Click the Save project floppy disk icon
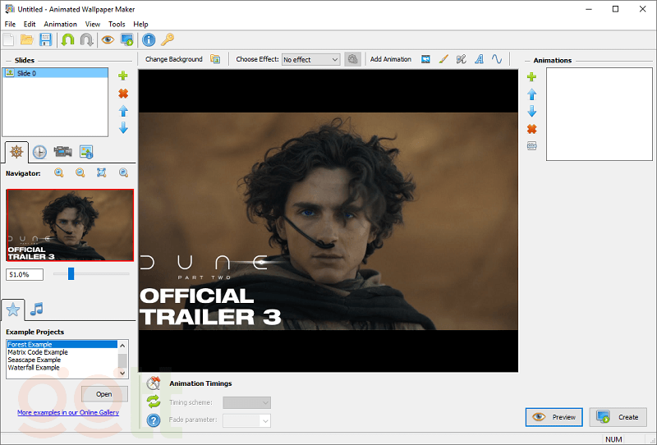 (x=46, y=39)
